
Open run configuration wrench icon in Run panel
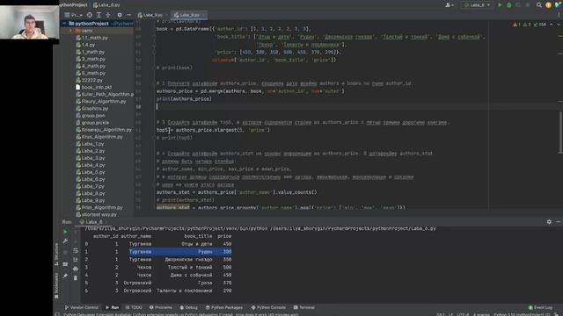click(x=65, y=241)
